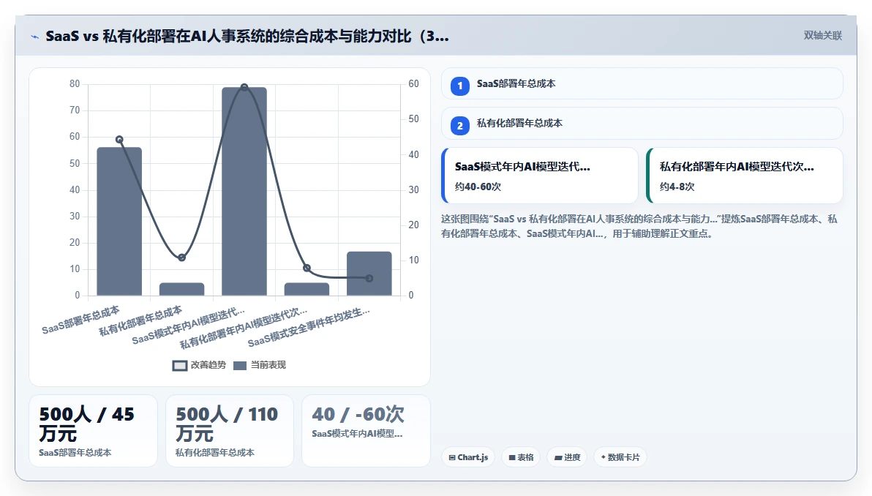
Task: Click the 500人 / 110万元 stat card
Action: click(x=230, y=431)
